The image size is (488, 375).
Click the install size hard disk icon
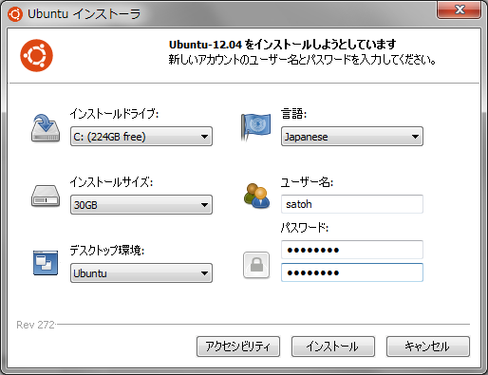(x=46, y=196)
